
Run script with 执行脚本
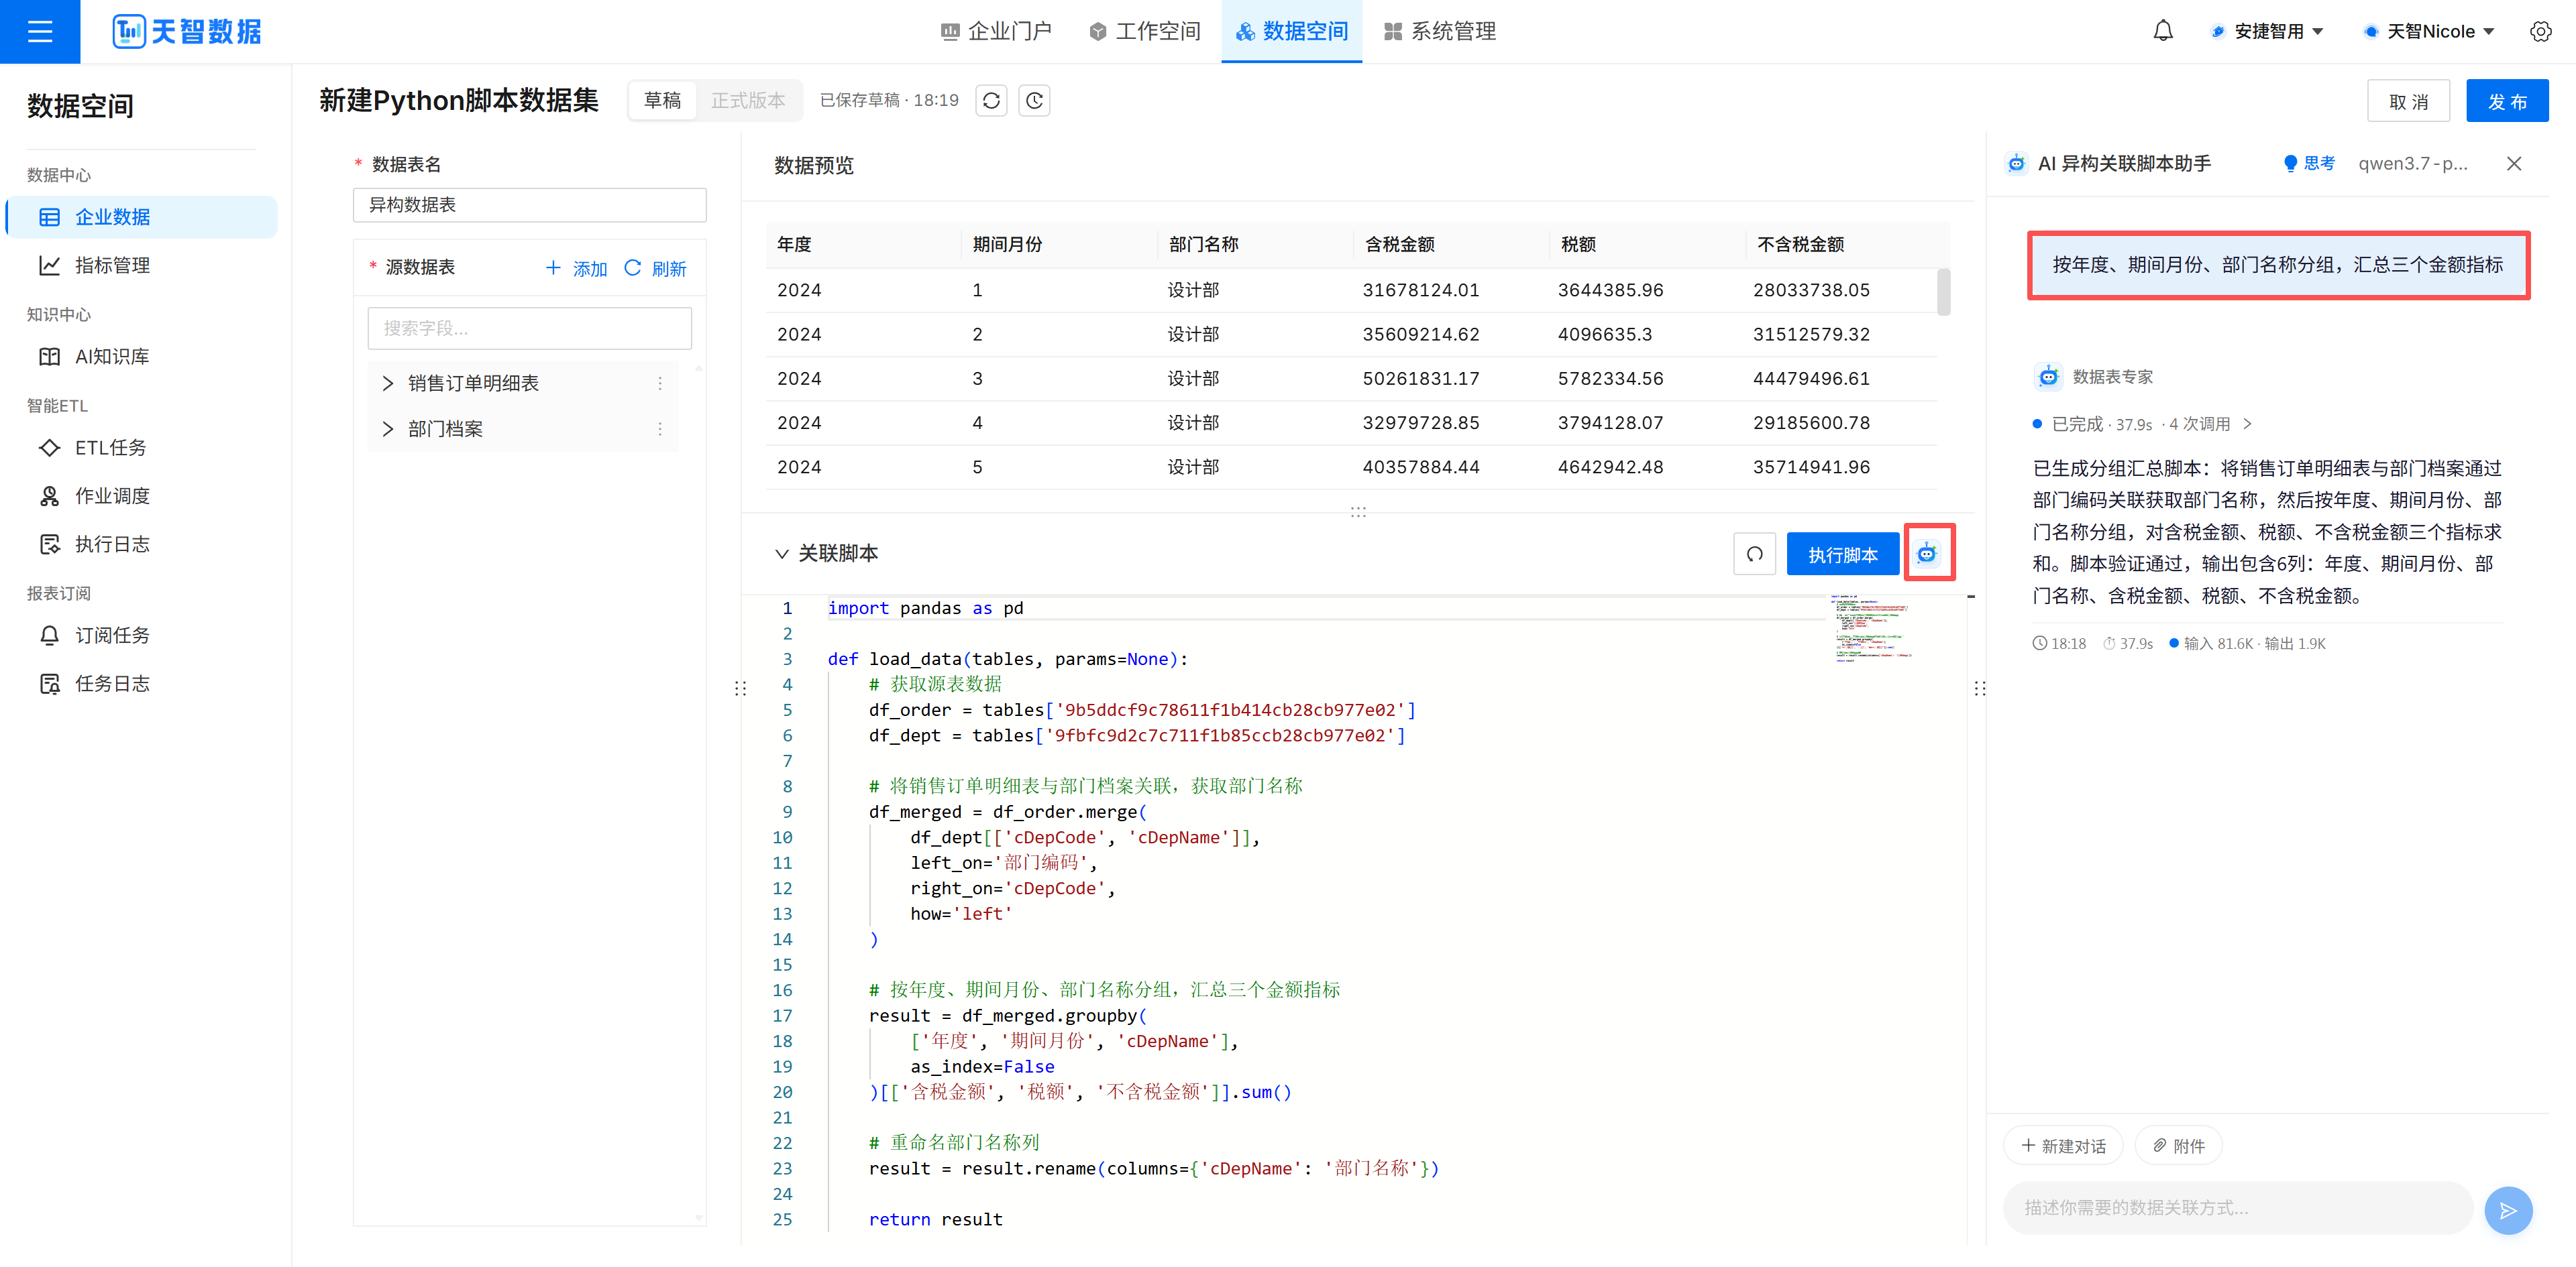pyautogui.click(x=1842, y=554)
